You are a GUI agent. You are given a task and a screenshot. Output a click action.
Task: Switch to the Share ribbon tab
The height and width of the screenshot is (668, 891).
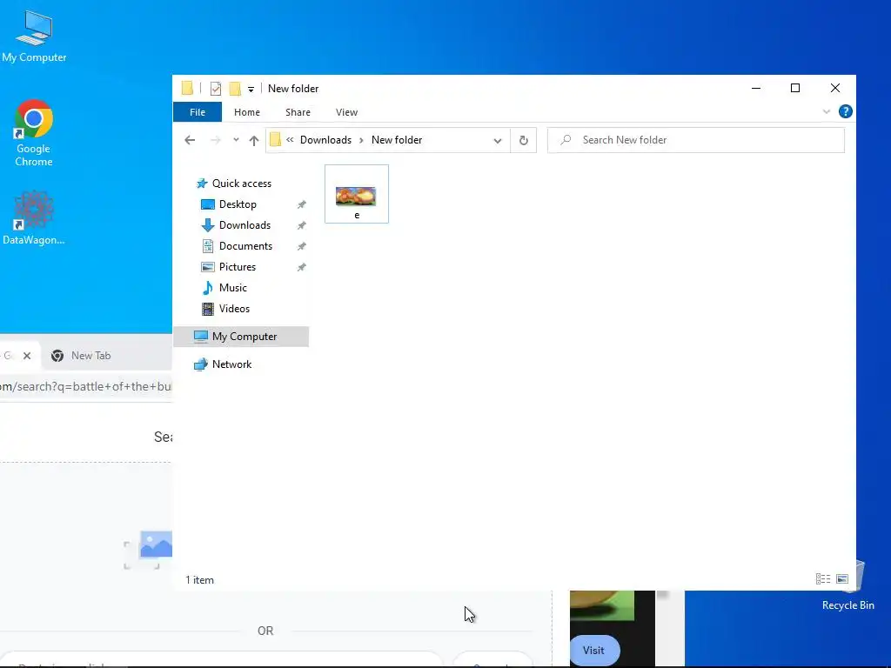click(x=298, y=112)
